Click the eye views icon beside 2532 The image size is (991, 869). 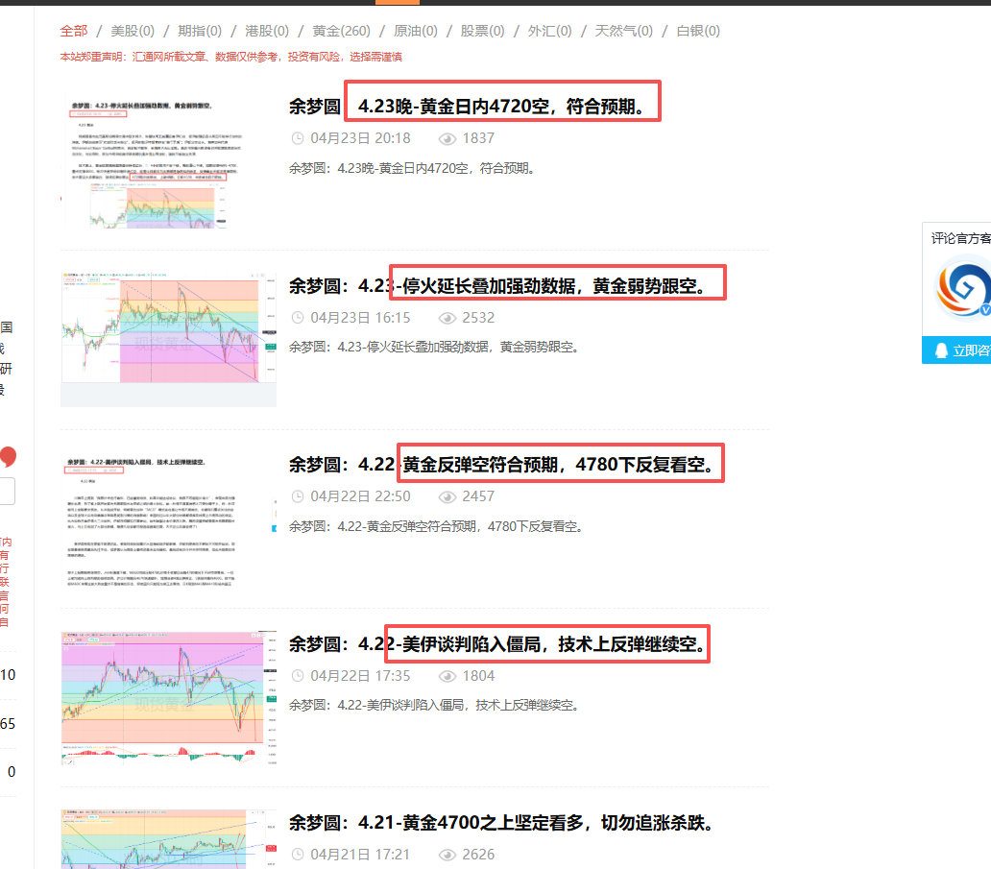coord(447,318)
